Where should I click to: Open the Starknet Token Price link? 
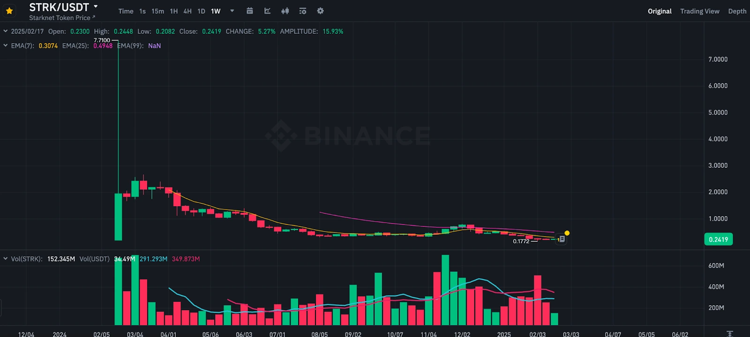(62, 18)
